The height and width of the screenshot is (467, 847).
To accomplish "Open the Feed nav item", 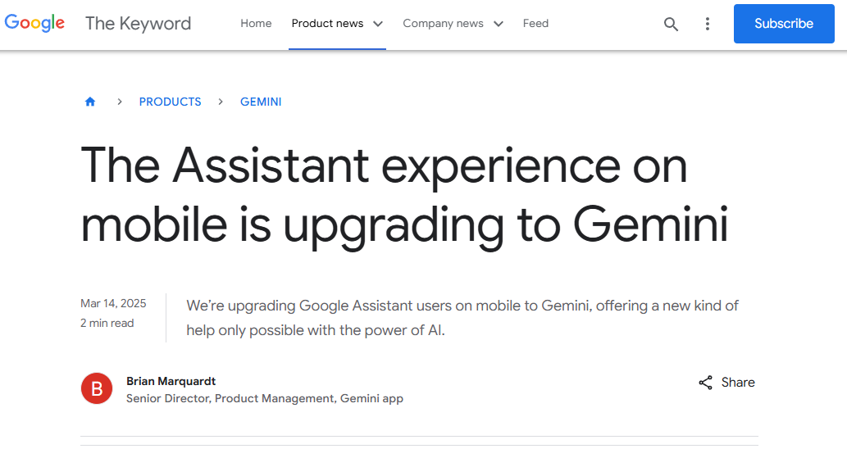I will pyautogui.click(x=535, y=24).
